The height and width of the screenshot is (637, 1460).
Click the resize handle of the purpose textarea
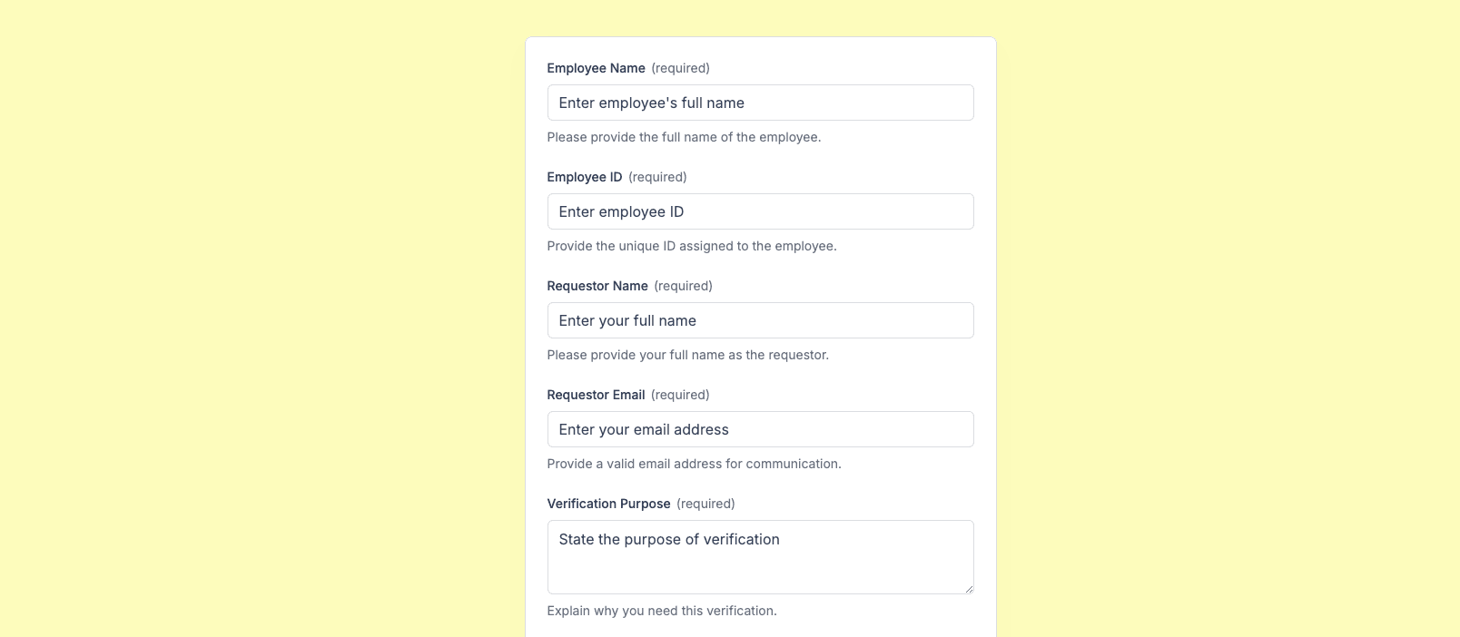coord(969,589)
